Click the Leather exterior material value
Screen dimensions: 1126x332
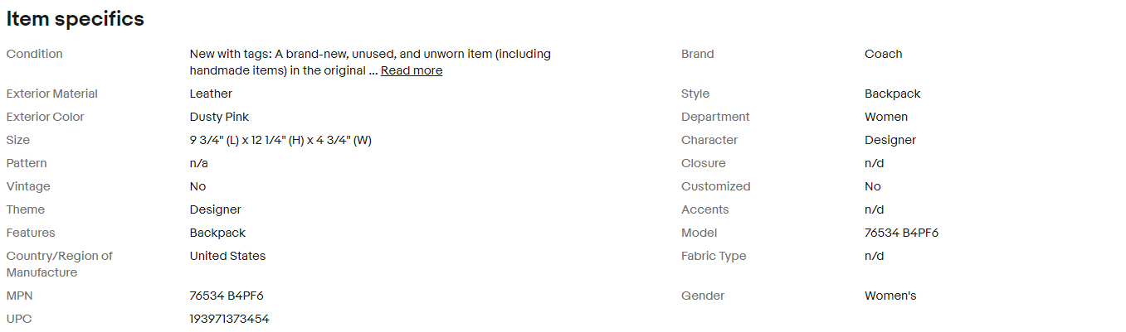[211, 94]
